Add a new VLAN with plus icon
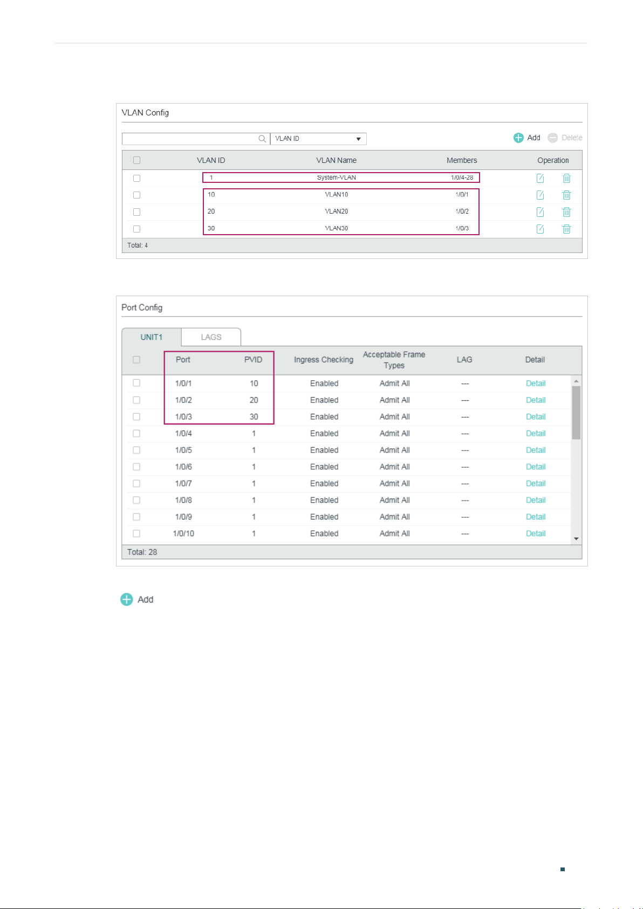 click(518, 138)
